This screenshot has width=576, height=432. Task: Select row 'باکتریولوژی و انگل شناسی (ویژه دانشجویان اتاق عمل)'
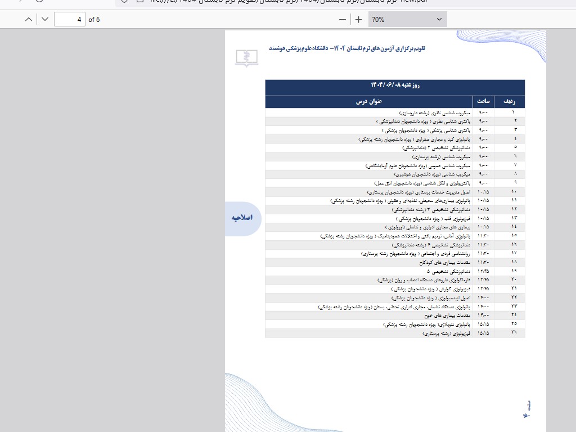[395, 183]
